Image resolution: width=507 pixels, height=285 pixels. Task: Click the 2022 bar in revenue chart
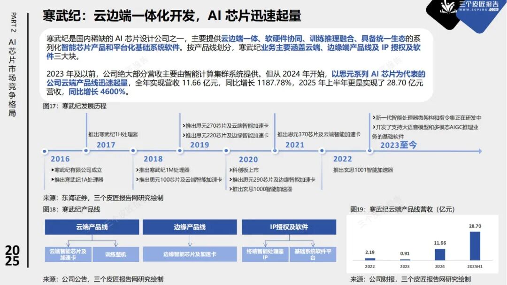pos(370,259)
